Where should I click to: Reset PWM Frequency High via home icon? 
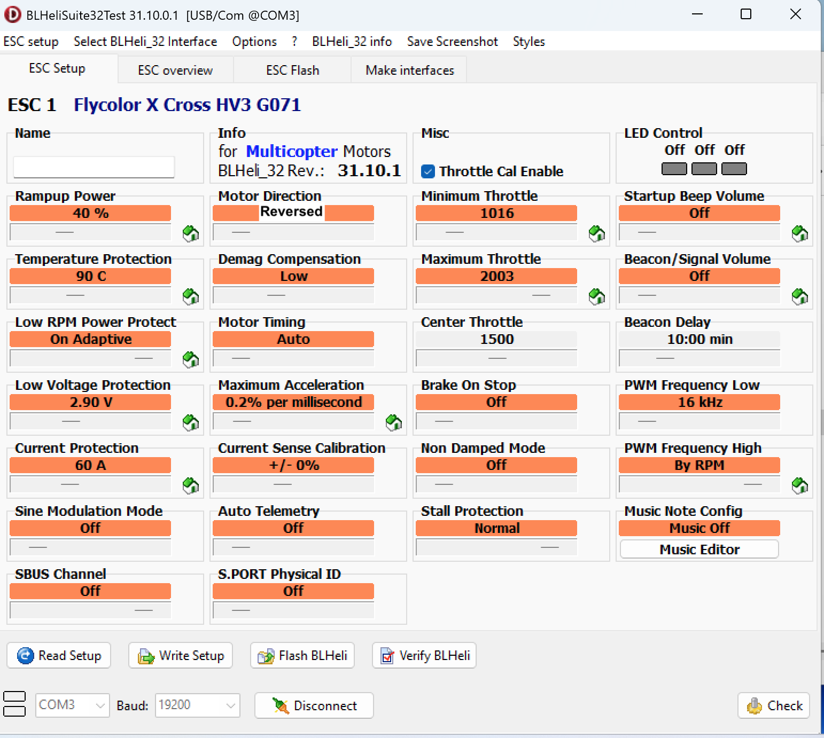800,485
